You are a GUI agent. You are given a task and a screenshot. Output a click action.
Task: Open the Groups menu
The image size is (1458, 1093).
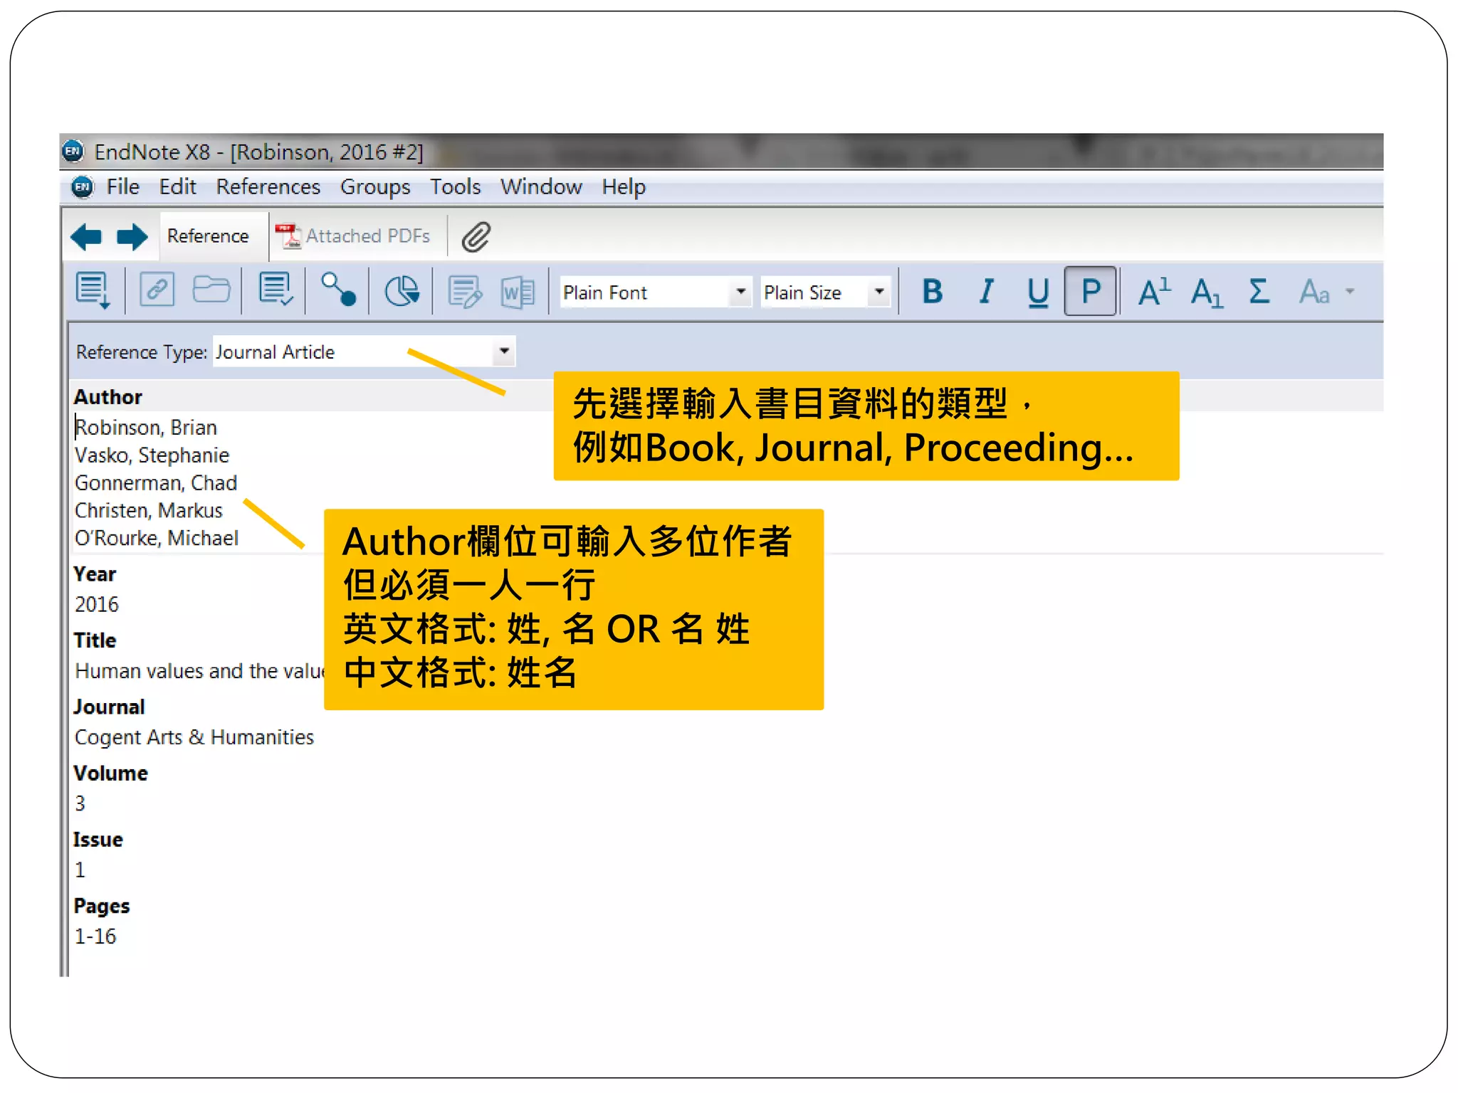375,187
